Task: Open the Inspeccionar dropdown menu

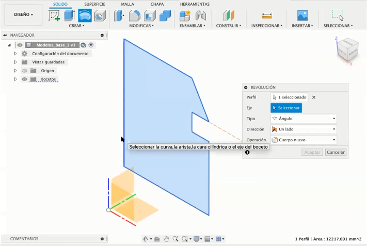Action: [x=267, y=26]
